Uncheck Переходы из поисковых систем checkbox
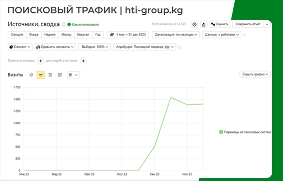This screenshot has height=181, width=283. click(221, 132)
